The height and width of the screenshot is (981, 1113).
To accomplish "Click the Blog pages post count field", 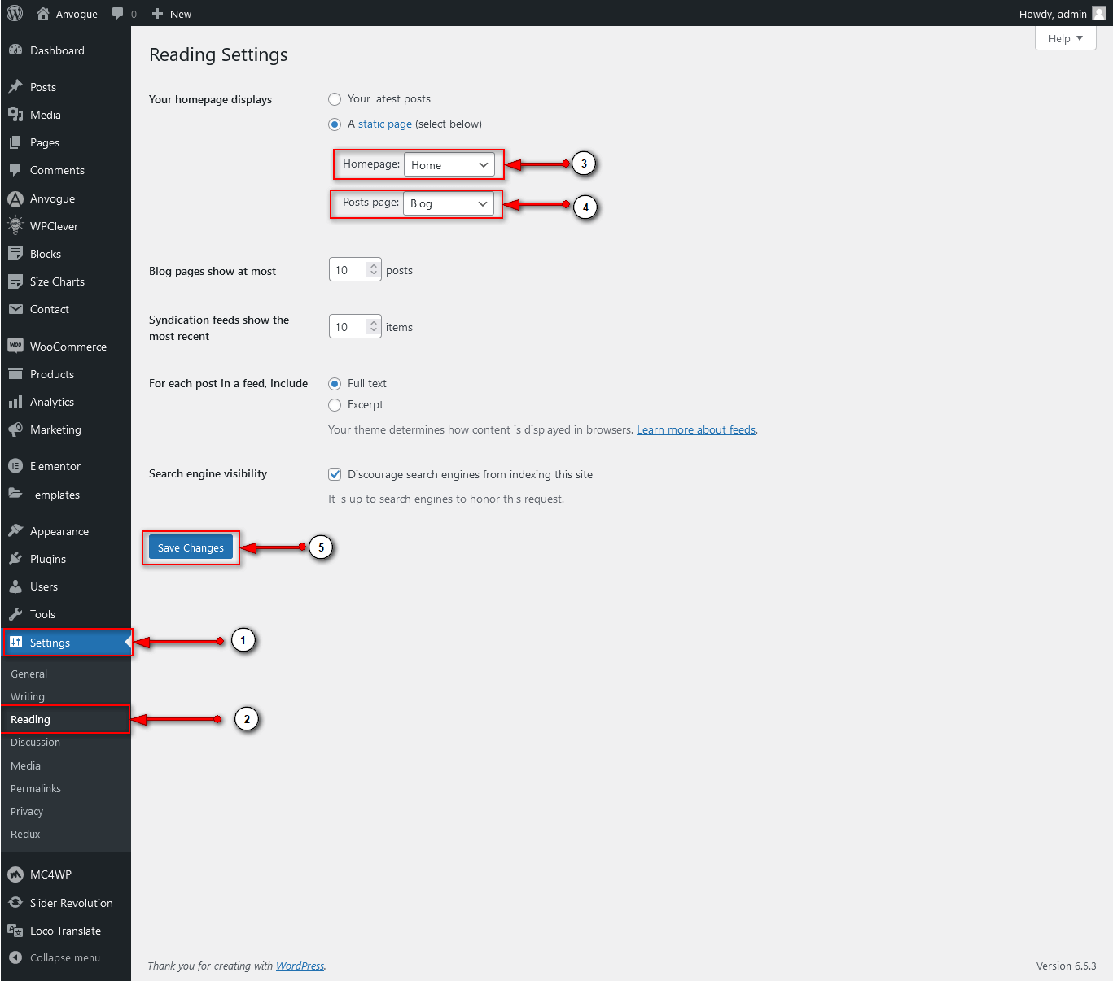I will pyautogui.click(x=348, y=270).
